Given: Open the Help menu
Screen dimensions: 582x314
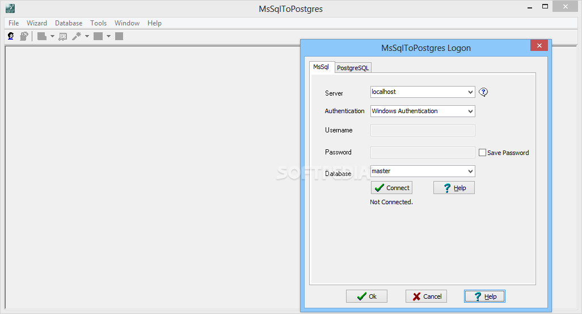Looking at the screenshot, I should (x=154, y=23).
